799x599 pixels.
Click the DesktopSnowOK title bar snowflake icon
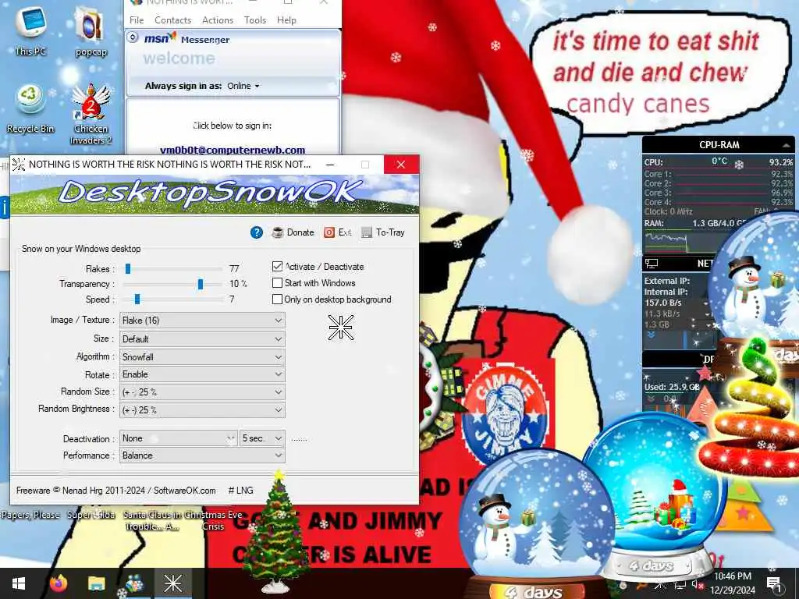tap(19, 165)
